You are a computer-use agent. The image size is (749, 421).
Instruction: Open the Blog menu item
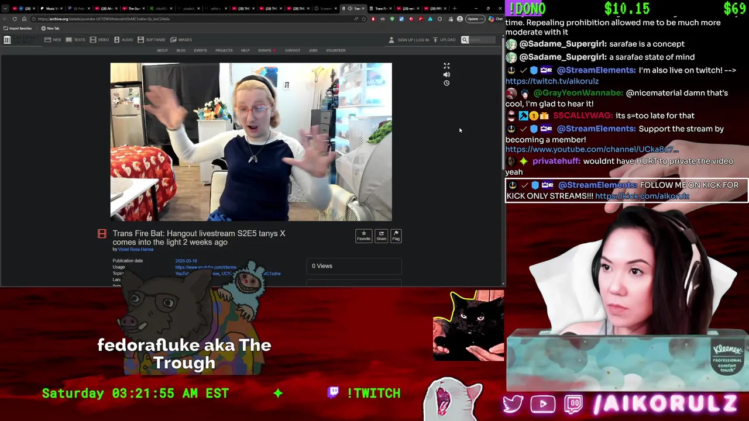181,50
